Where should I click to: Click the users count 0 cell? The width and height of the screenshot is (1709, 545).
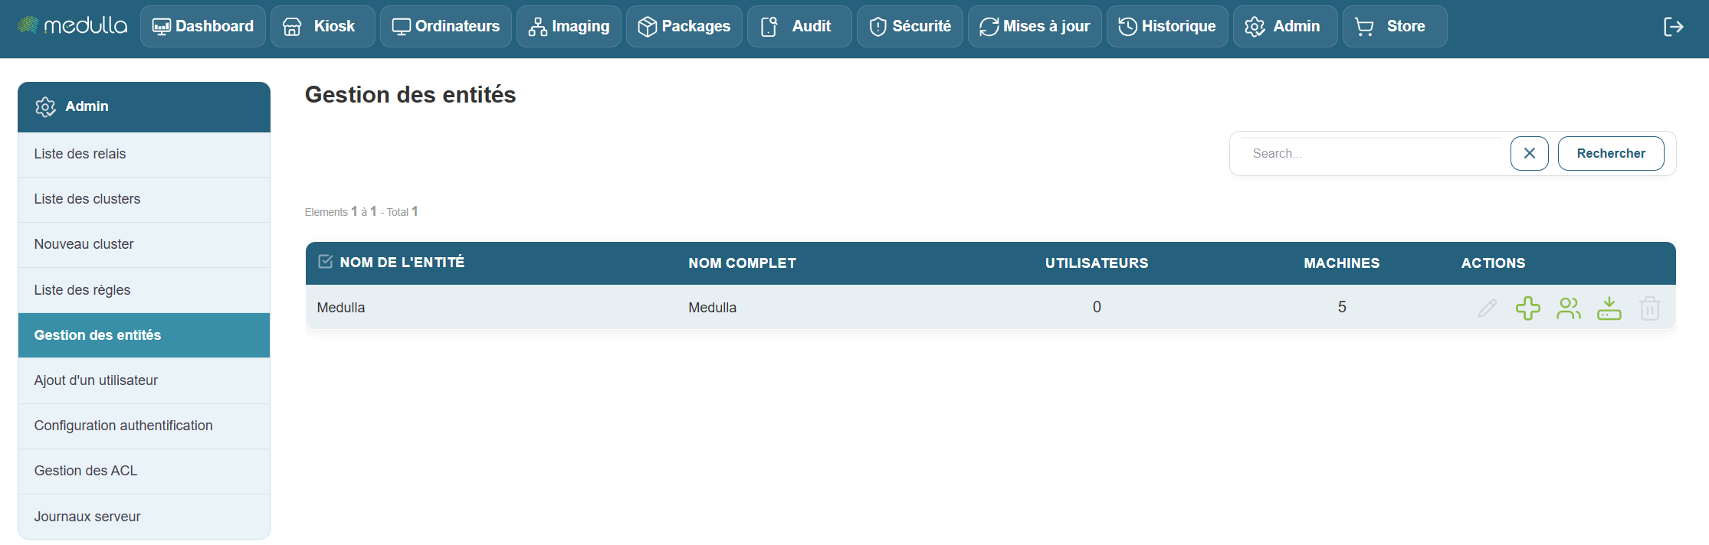tap(1097, 307)
